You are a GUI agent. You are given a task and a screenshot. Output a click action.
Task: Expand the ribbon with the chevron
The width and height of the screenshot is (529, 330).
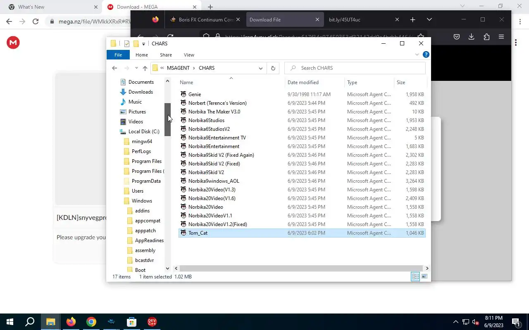point(417,54)
